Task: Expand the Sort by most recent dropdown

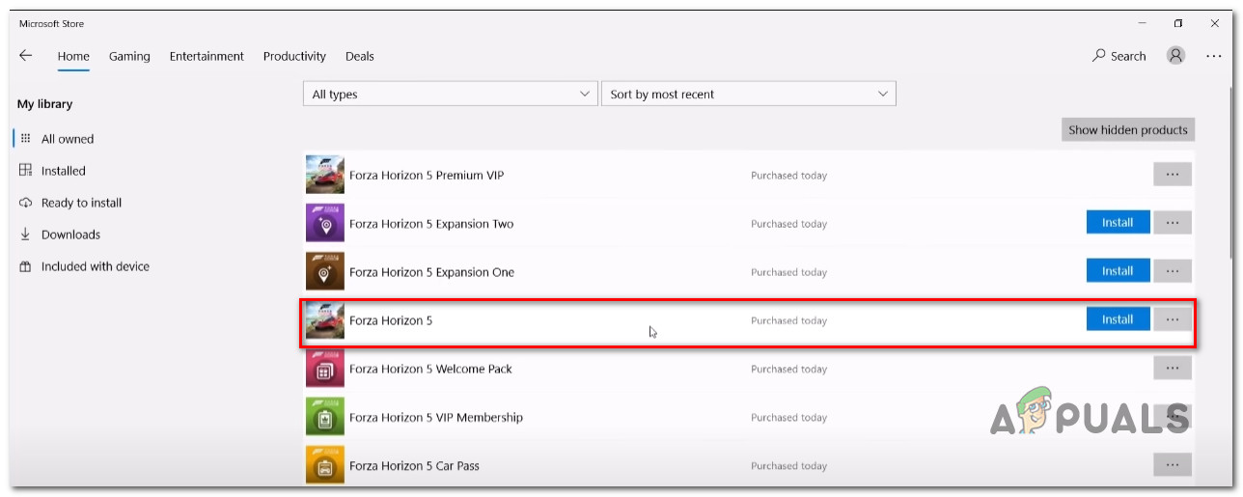Action: 748,95
